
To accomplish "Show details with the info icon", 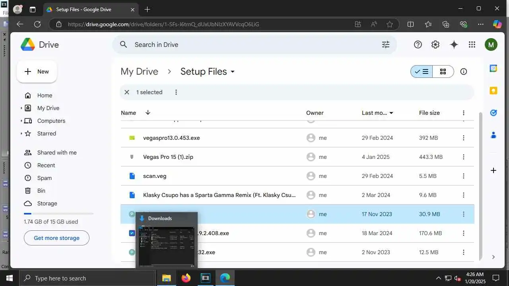I will [x=463, y=71].
